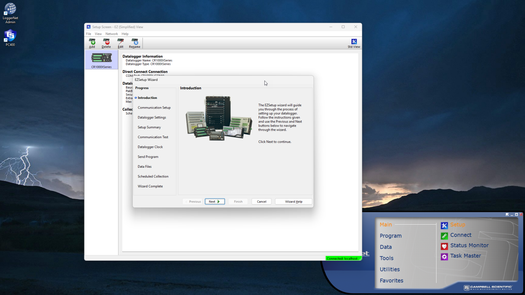Open the File menu in Setup Screen
Screen dimensions: 525x295
[x=89, y=34]
